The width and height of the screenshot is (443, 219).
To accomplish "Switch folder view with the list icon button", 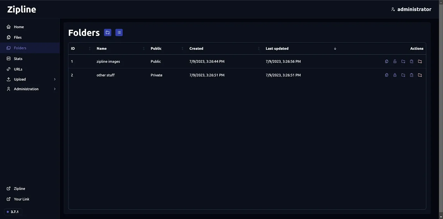I will (119, 33).
